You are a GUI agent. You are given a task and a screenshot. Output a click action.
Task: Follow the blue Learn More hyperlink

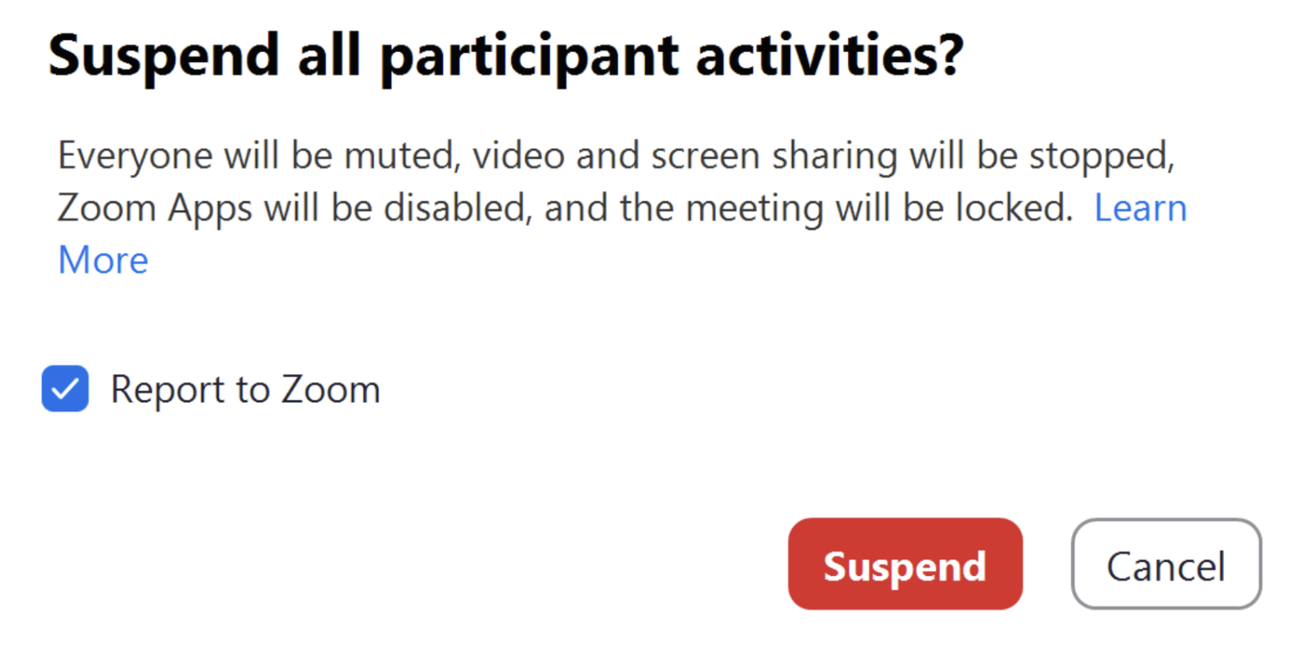(x=1140, y=208)
